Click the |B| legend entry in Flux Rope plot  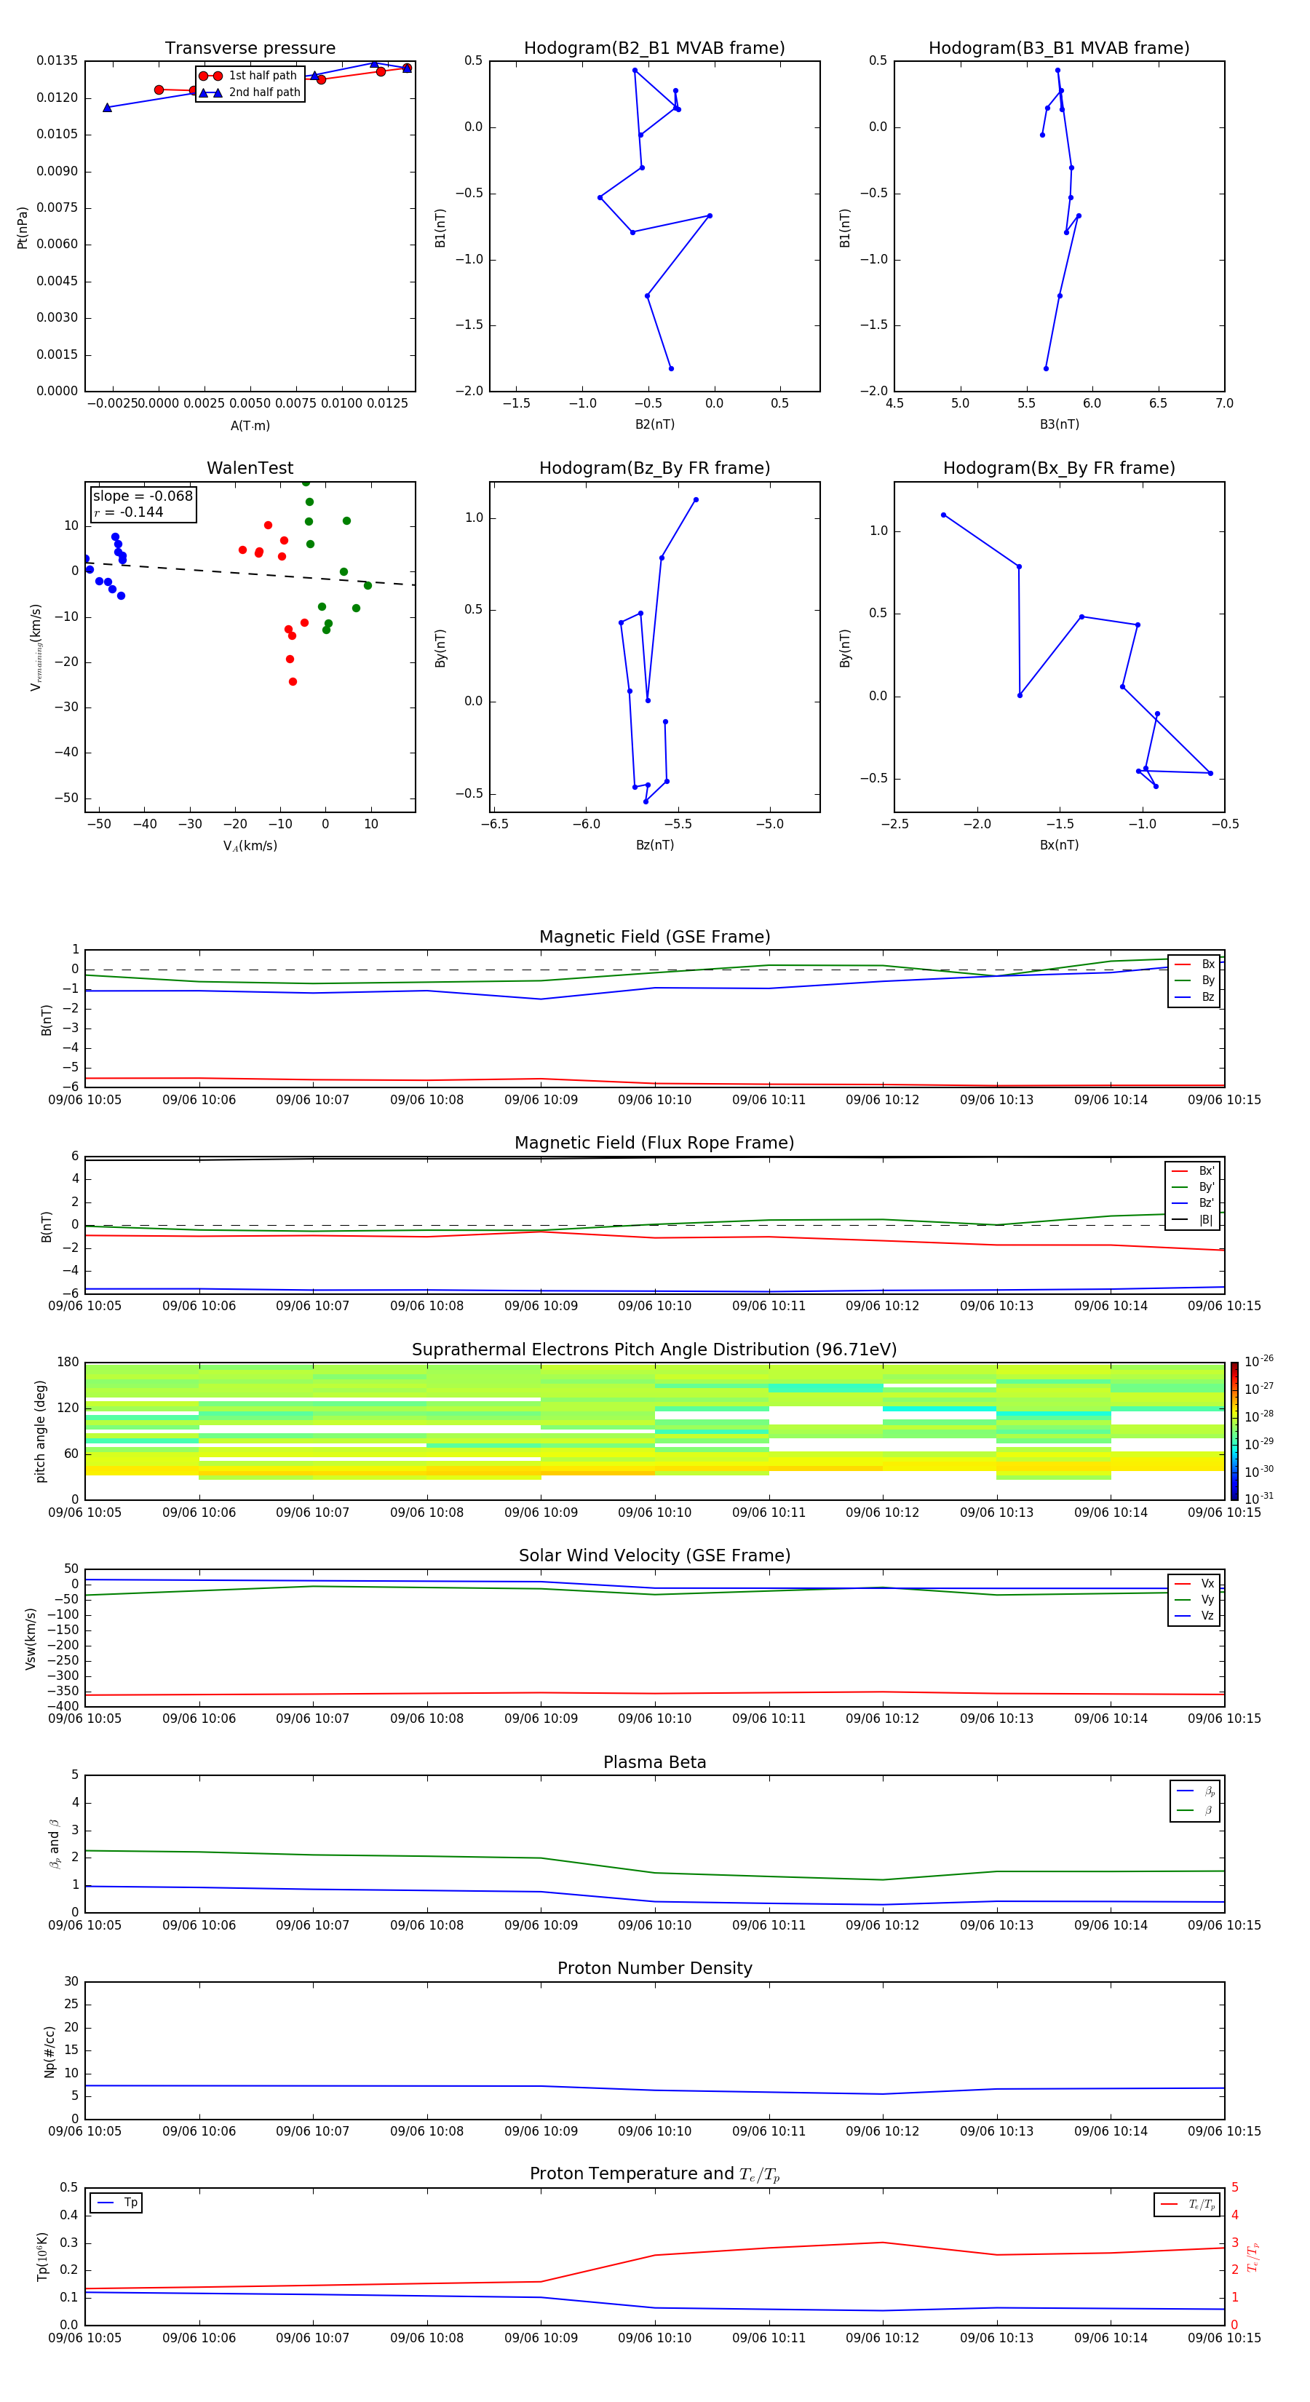click(x=1193, y=1220)
